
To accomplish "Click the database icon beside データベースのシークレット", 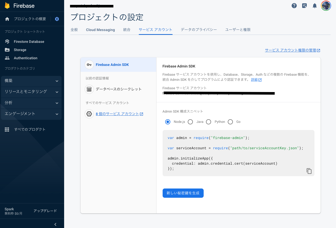I will pyautogui.click(x=89, y=89).
